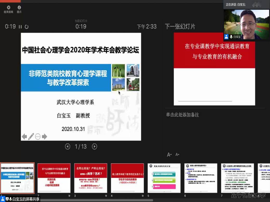The image size is (270, 202).
Task: Jump to slide 5 thumbnail
Action: 164,178
